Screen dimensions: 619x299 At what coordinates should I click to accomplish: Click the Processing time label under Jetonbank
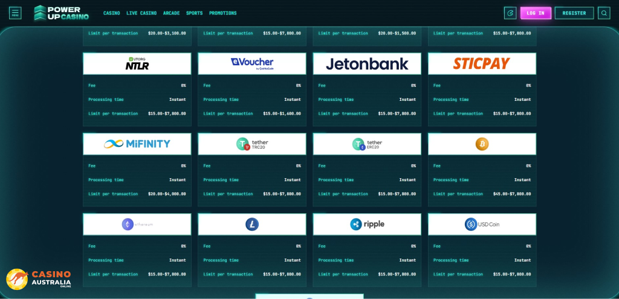click(x=336, y=100)
